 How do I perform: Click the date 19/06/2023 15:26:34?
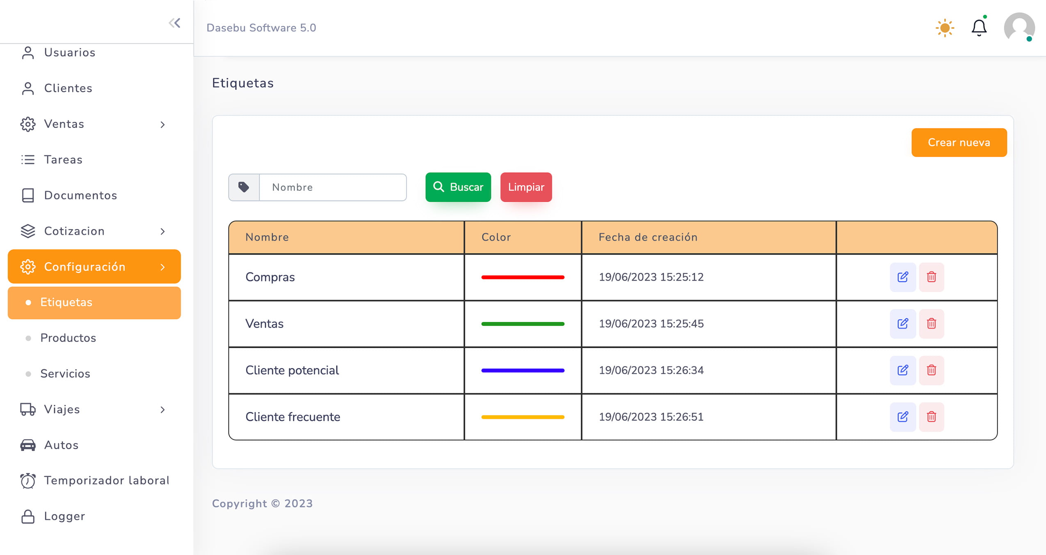[651, 370]
